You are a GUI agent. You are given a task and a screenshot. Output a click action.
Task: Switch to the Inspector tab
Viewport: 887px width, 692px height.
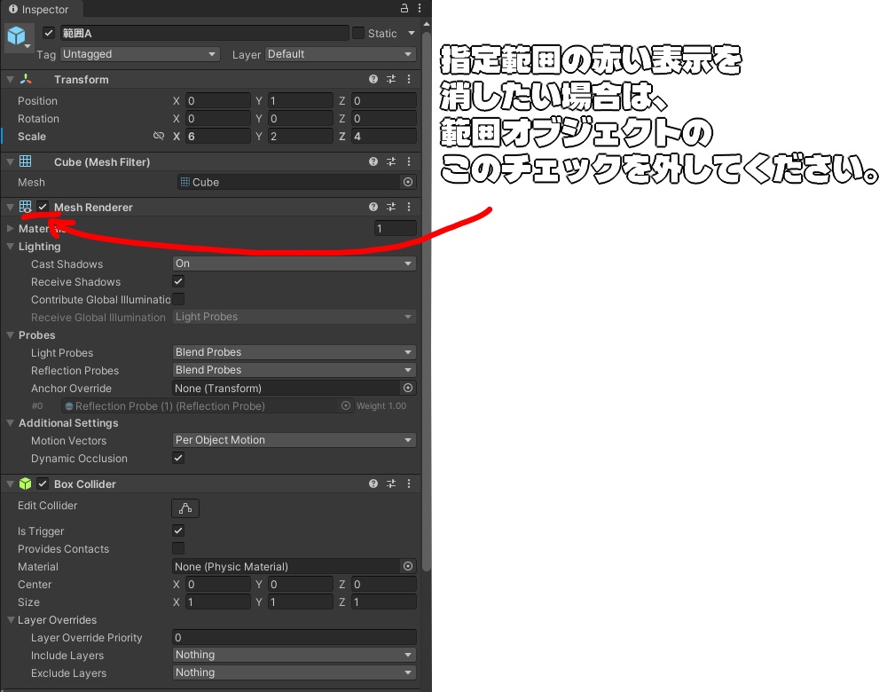click(x=42, y=10)
